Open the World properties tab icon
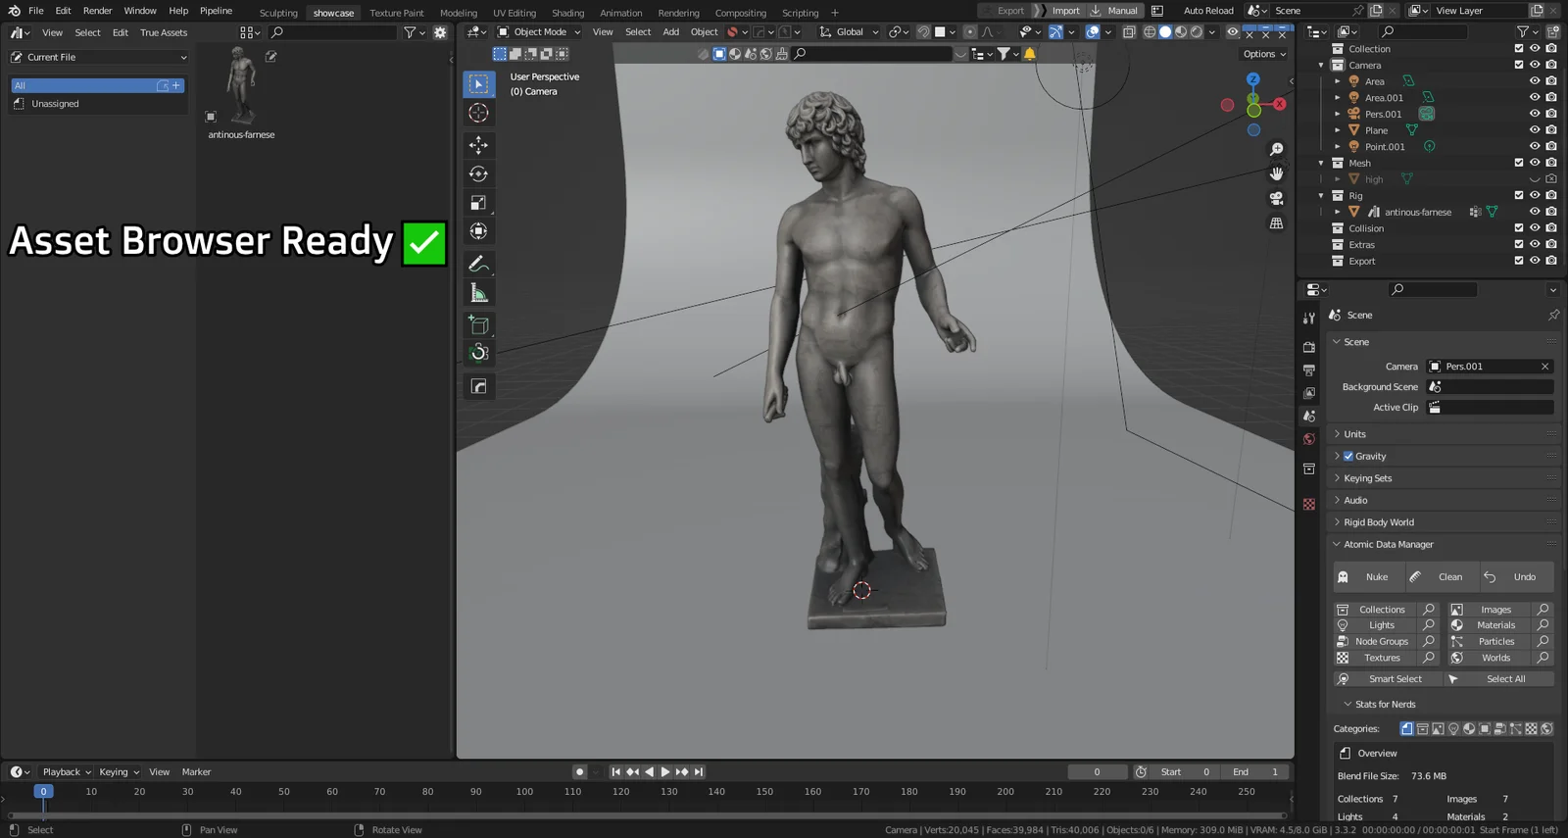Image resolution: width=1568 pixels, height=838 pixels. pos(1309,439)
